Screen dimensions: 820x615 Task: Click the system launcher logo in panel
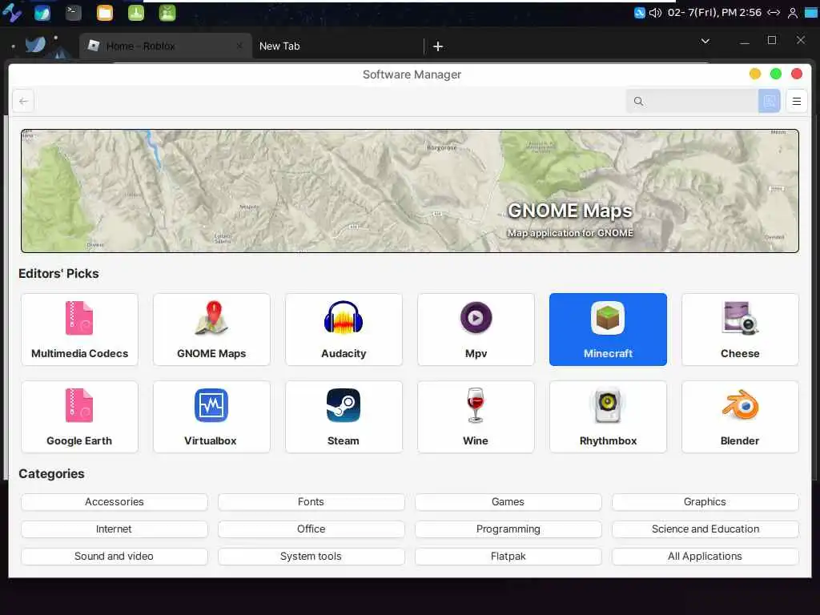point(12,13)
